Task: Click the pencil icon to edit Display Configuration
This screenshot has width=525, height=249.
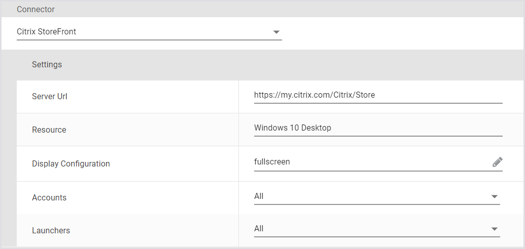Action: tap(497, 162)
